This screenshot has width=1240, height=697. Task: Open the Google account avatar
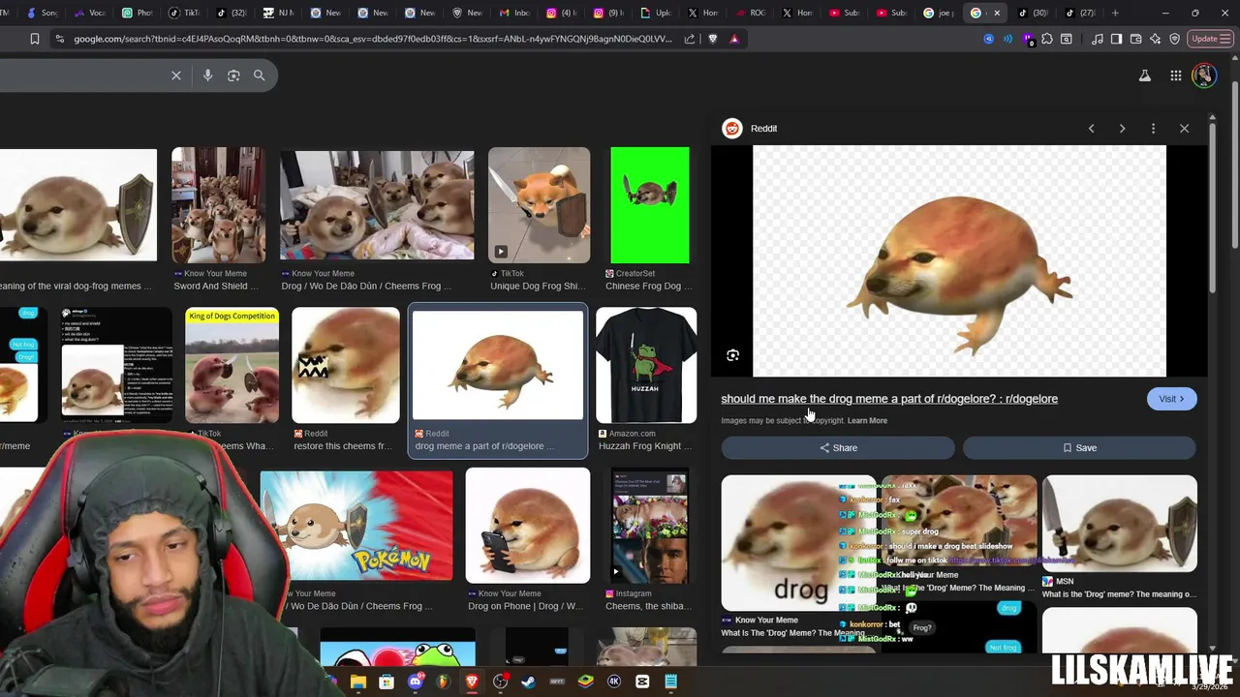[1204, 76]
